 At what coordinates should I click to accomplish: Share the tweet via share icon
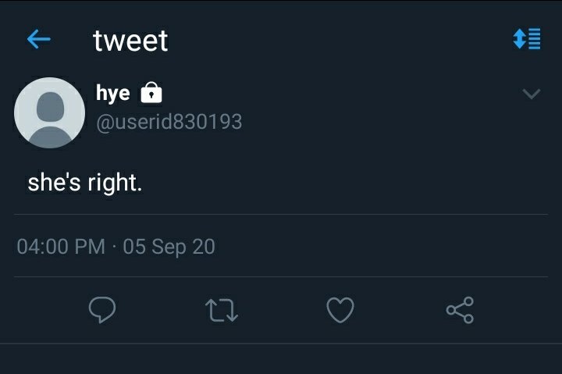click(x=460, y=310)
